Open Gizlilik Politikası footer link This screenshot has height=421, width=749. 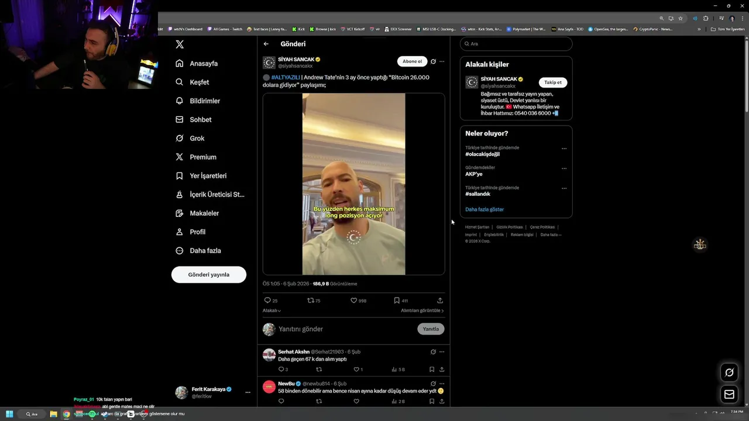510,227
